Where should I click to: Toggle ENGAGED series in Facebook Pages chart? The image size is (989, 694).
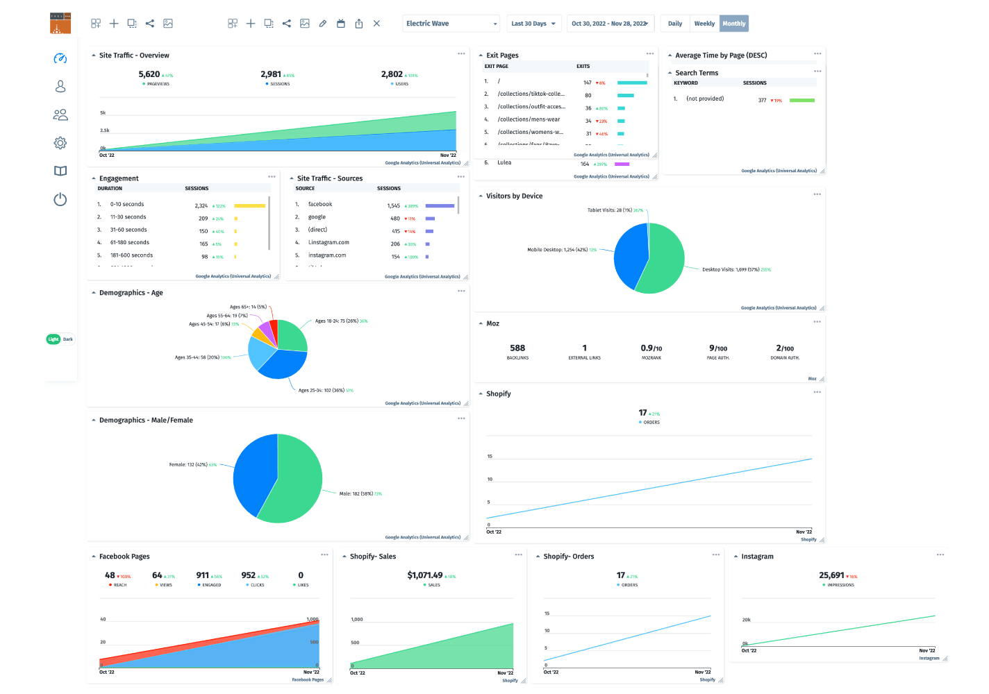pos(210,585)
